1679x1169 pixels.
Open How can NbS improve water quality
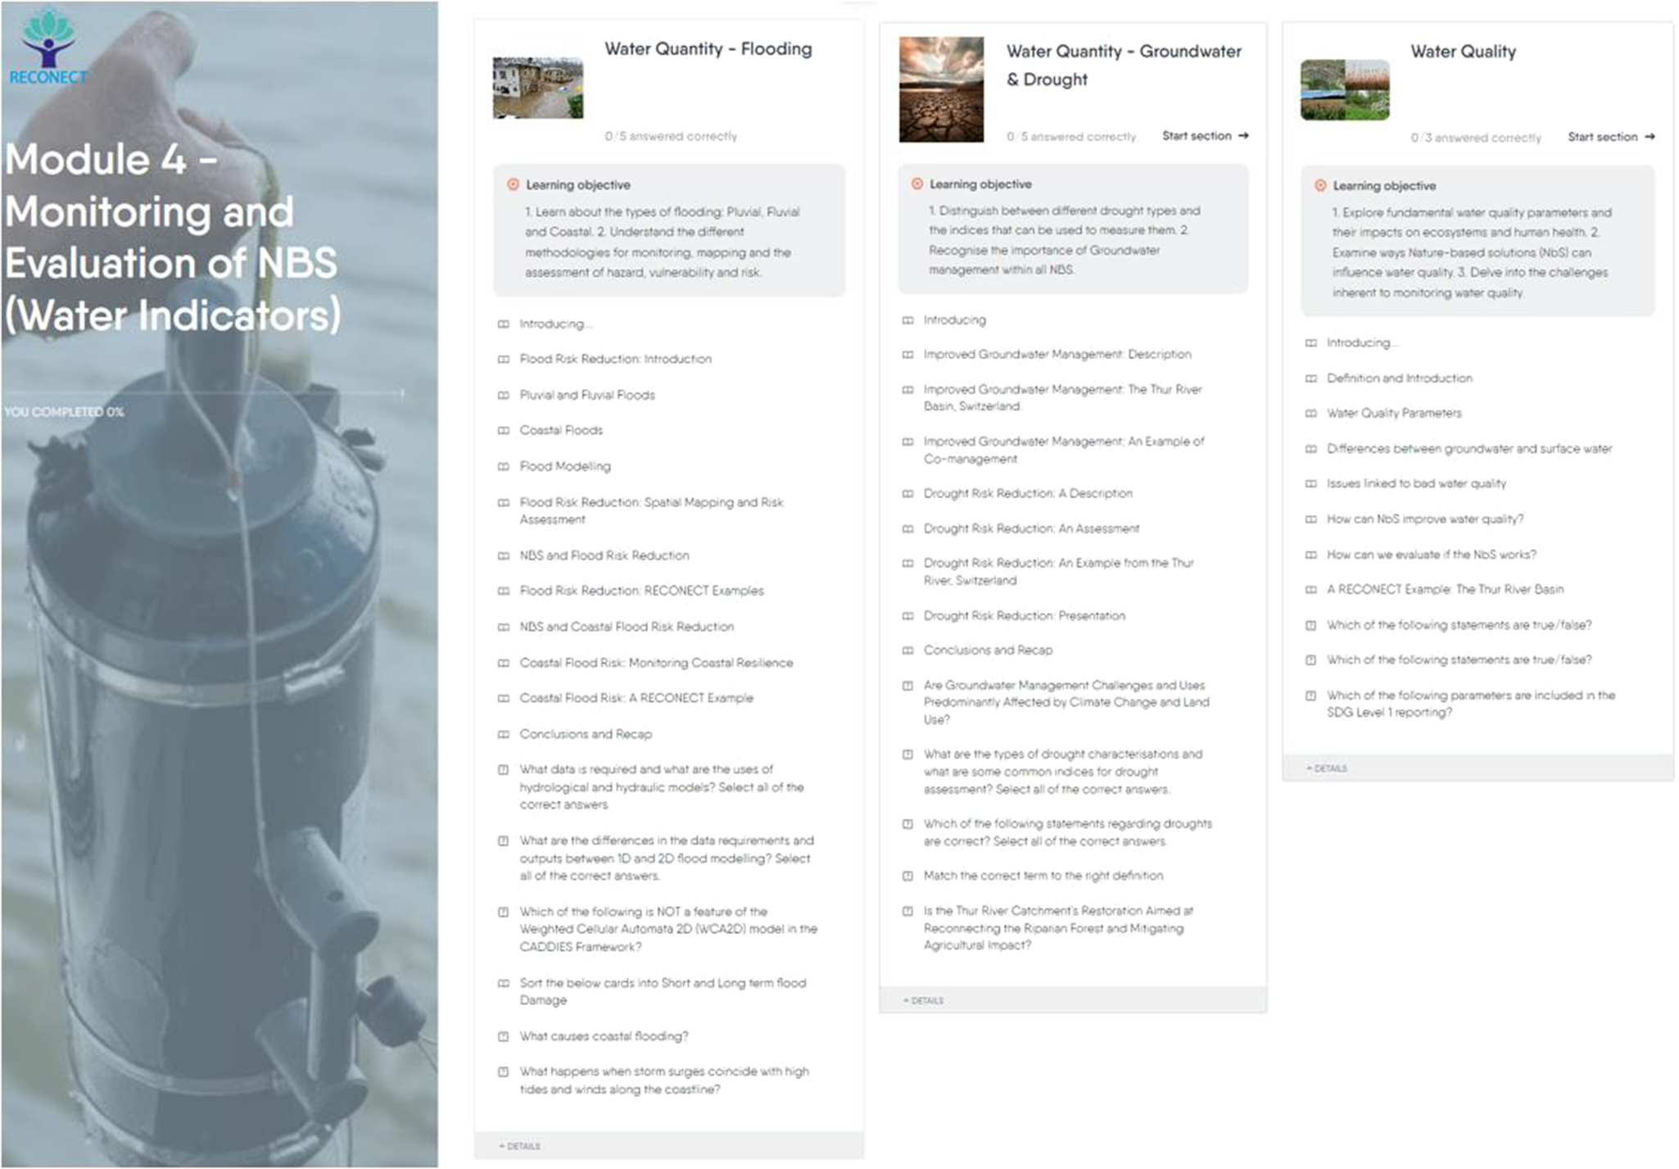point(1424,519)
